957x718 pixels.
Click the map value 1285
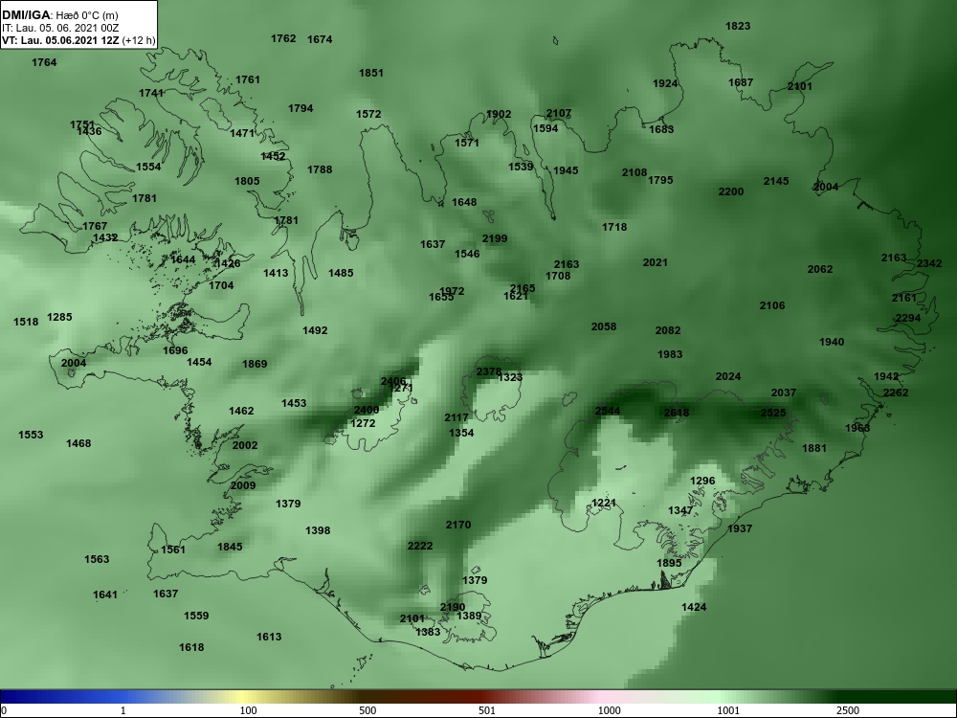(59, 318)
